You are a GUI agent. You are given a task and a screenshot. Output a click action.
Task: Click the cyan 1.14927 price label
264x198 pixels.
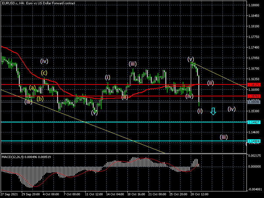pos(255,122)
